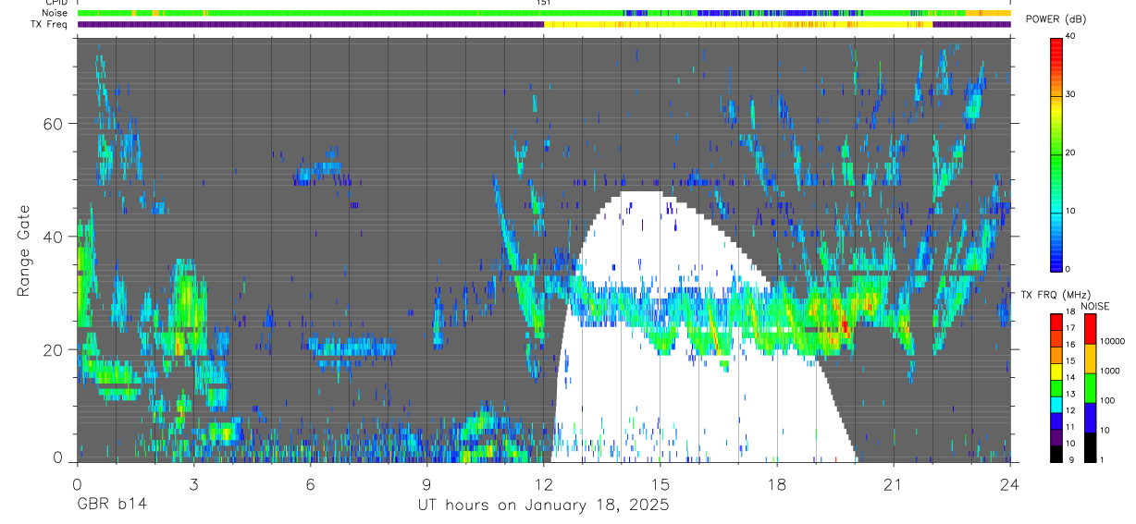Select the black segment of the NOISE colorbar
Image resolution: width=1136 pixels, height=524 pixels.
(x=1090, y=447)
